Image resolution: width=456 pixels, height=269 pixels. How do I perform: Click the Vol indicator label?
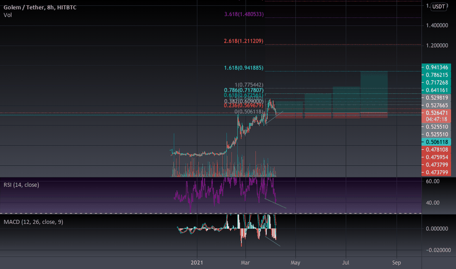pos(7,15)
